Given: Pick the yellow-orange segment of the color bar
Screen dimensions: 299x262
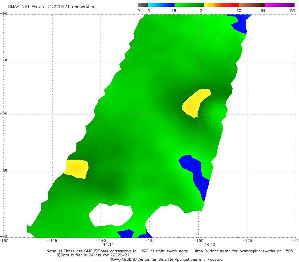Looking at the screenshot, I should point(214,5).
